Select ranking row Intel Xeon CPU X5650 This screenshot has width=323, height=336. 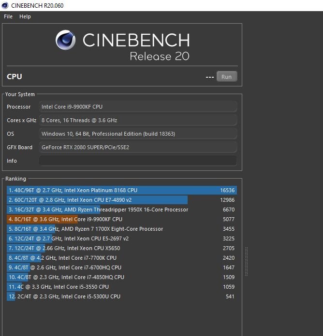122,248
